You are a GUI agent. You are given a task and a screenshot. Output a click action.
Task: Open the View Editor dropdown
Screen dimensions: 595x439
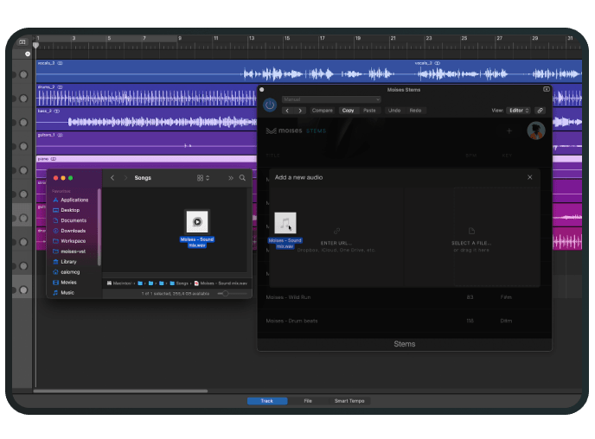[518, 111]
